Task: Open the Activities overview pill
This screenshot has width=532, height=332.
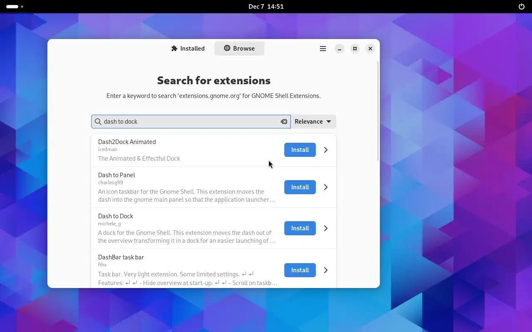Action: [x=15, y=7]
